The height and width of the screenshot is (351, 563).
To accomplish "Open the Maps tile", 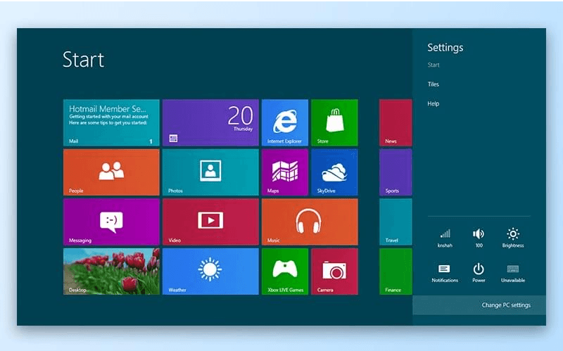I will pos(285,172).
